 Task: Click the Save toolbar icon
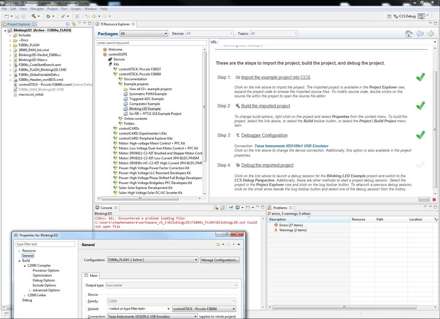click(x=17, y=16)
